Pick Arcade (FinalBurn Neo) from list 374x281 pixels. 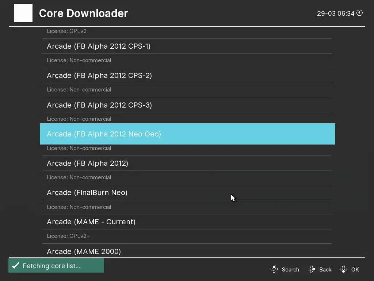87,192
